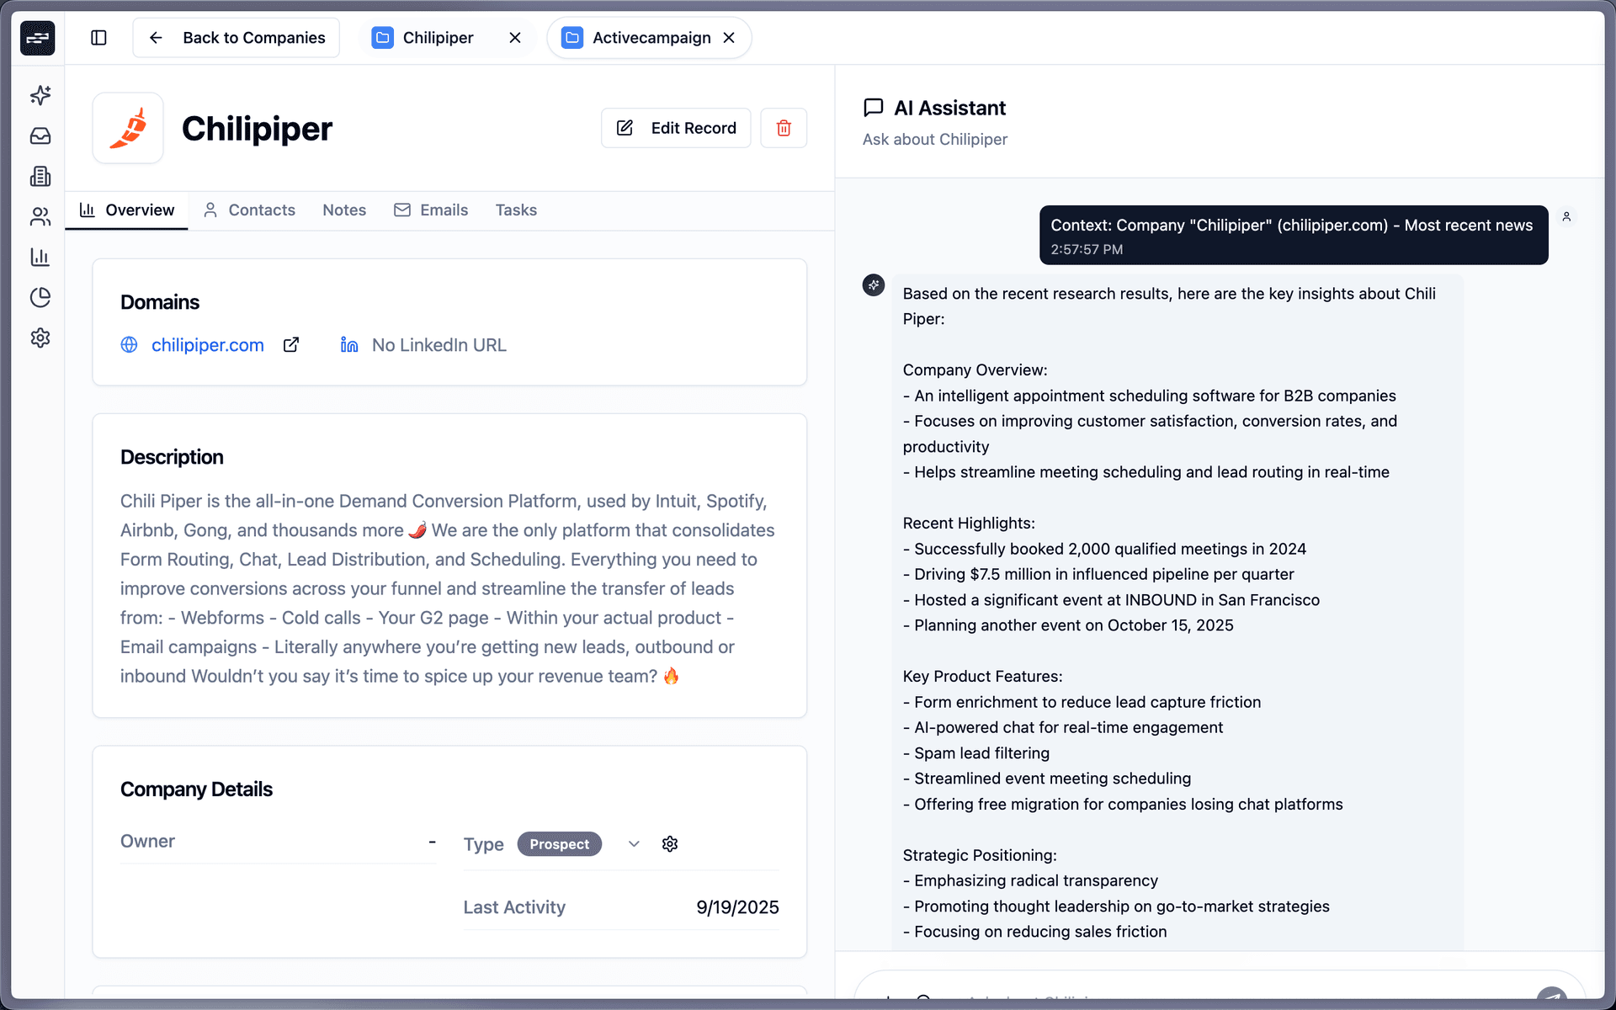The height and width of the screenshot is (1010, 1616).
Task: Open external link icon beside chilipiper.com
Action: (x=291, y=345)
